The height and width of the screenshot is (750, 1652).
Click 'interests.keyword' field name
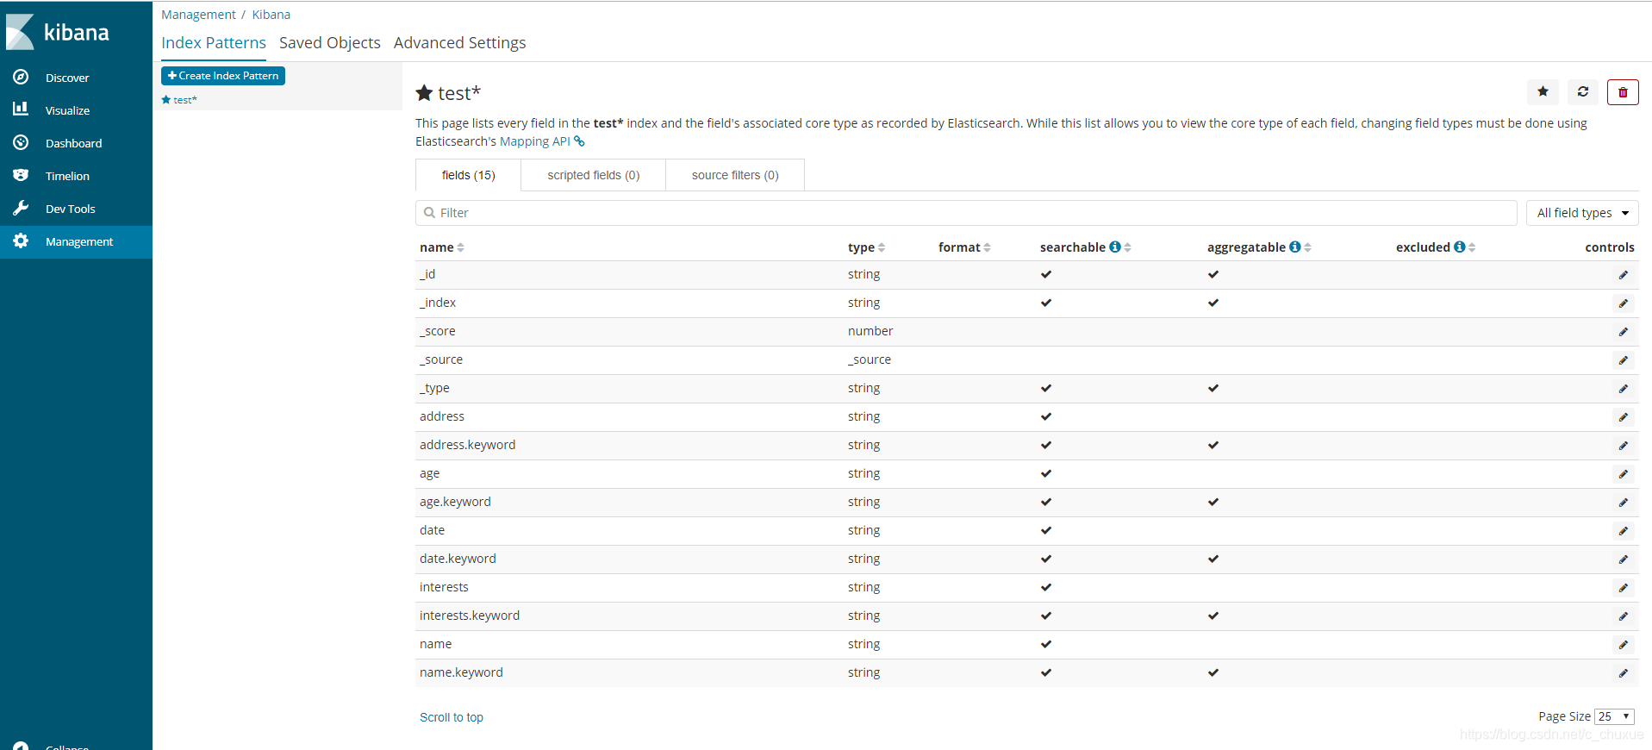[470, 616]
